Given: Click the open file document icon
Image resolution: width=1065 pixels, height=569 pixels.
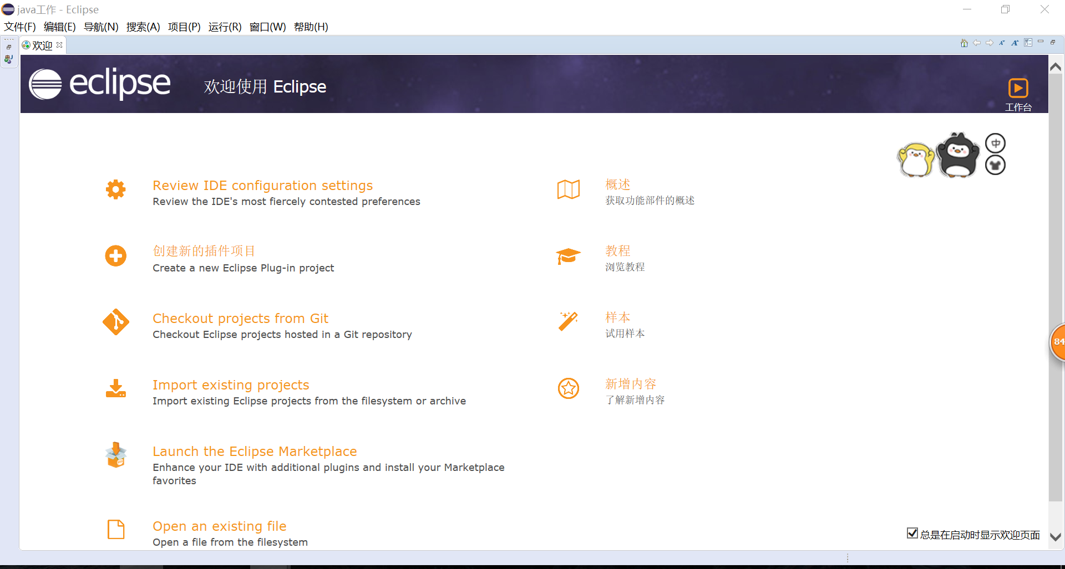Looking at the screenshot, I should click(116, 529).
